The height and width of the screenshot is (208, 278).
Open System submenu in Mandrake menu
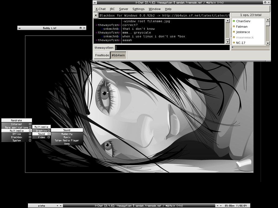click(17, 141)
